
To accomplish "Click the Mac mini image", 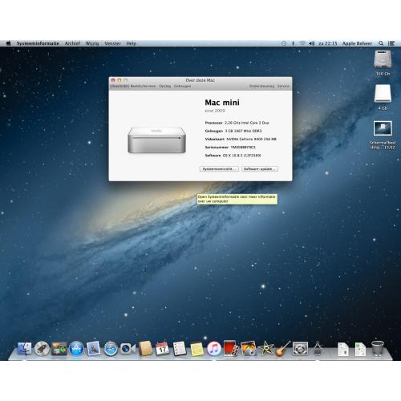I will point(156,140).
